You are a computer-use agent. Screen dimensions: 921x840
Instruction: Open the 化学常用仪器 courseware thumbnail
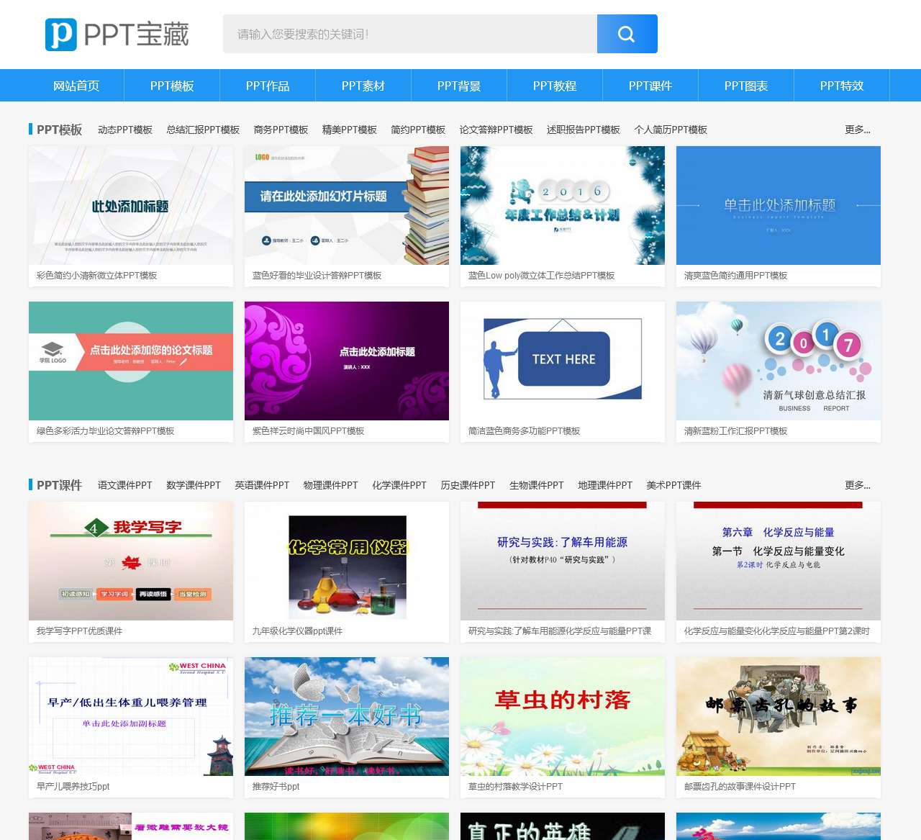[x=347, y=561]
